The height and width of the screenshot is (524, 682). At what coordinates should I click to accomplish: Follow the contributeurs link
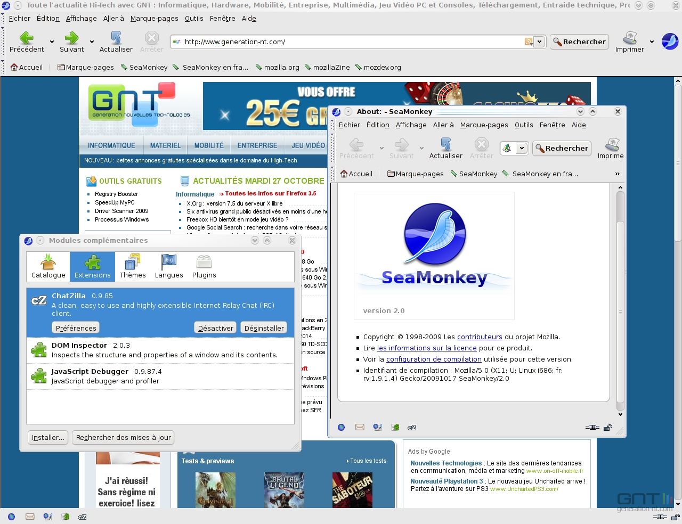[480, 337]
